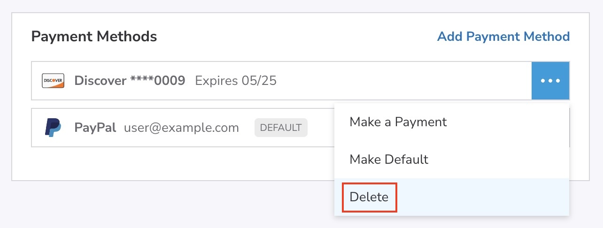Select the Make Default menu option
The height and width of the screenshot is (228, 603).
click(389, 160)
